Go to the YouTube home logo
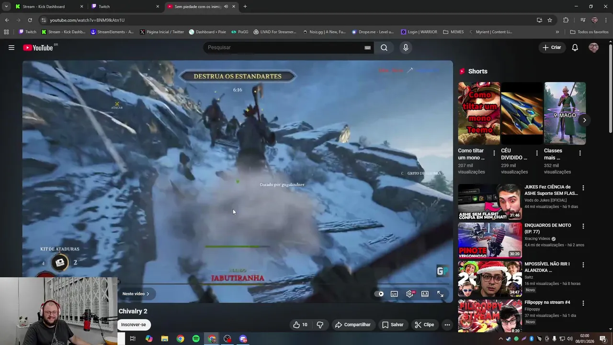Screen dimensions: 613x345 (x=38, y=47)
